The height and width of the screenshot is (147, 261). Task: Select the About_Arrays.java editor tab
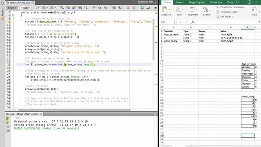20,3
